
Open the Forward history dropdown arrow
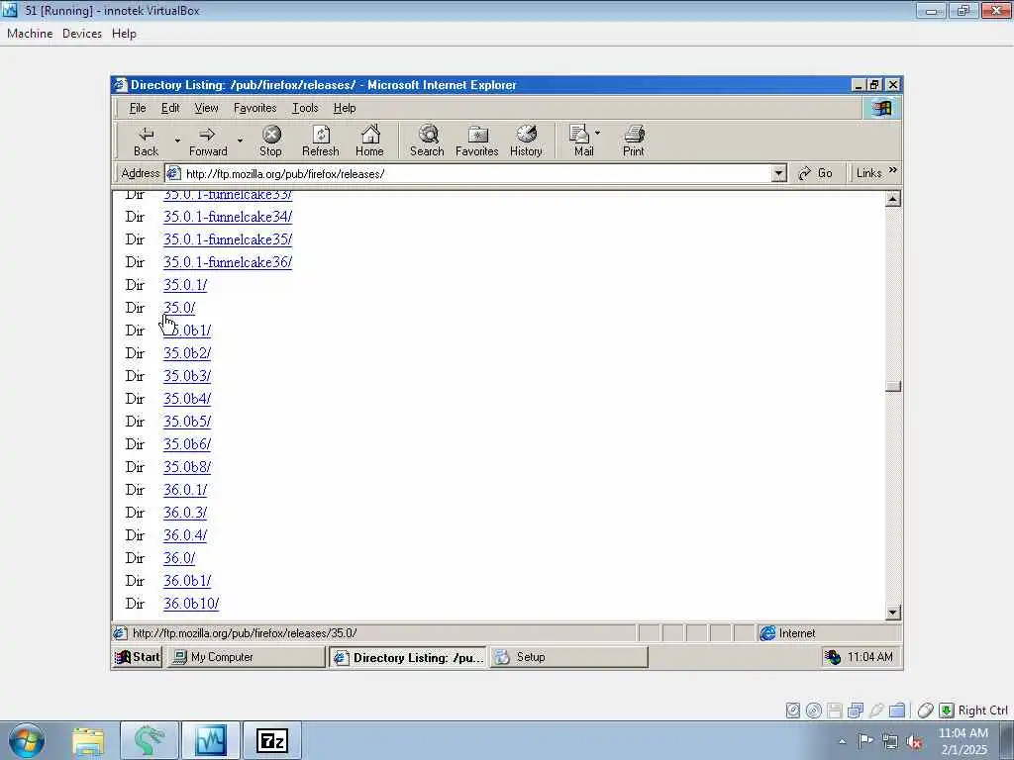[x=240, y=141]
